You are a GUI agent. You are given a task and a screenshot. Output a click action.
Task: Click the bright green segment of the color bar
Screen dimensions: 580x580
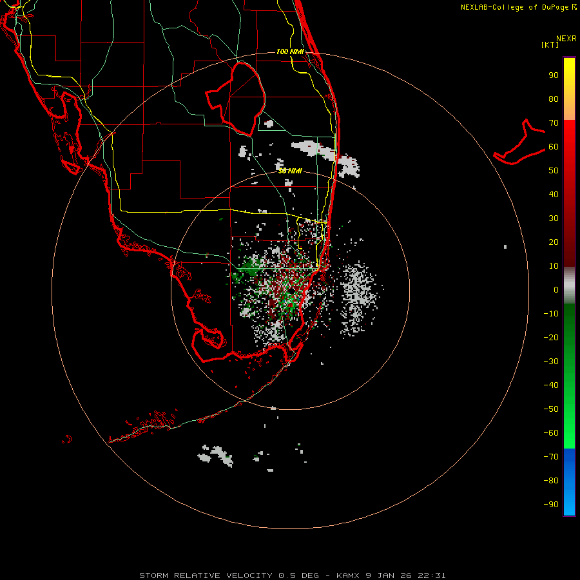pos(569,376)
